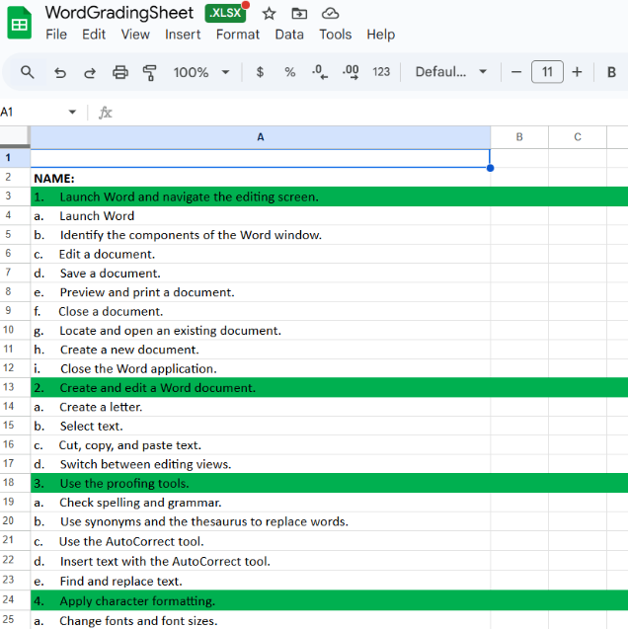Decrease font size with minus button
Viewport: 628px width, 629px height.
click(x=516, y=72)
